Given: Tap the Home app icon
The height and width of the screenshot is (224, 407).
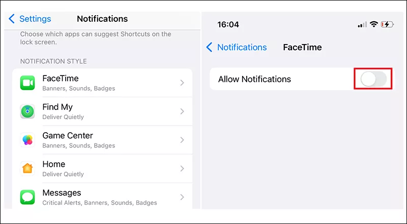Looking at the screenshot, I should click(x=27, y=168).
